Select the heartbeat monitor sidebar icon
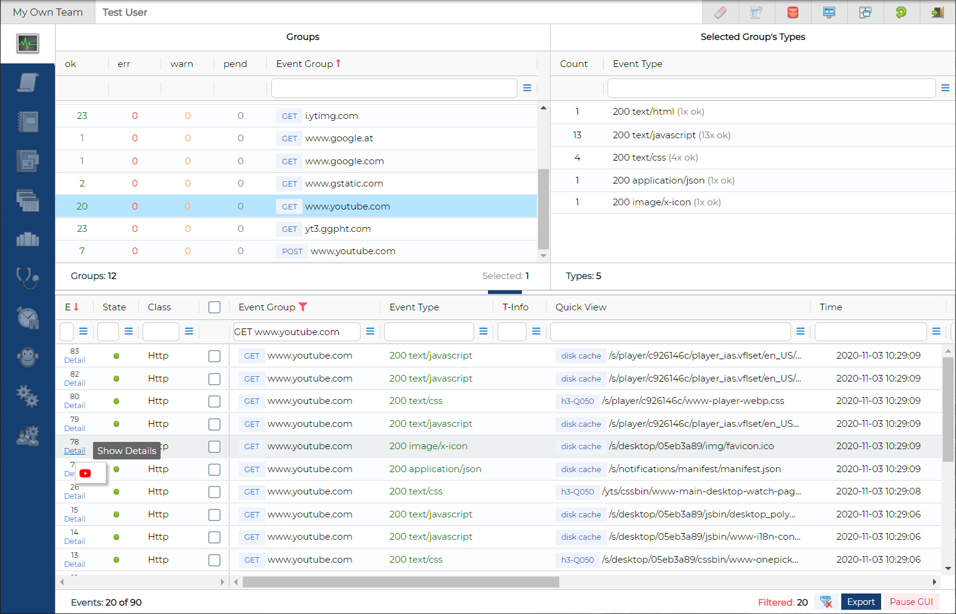The width and height of the screenshot is (956, 614). [x=28, y=43]
